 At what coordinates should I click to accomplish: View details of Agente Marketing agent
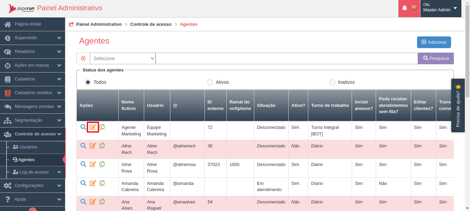click(83, 127)
